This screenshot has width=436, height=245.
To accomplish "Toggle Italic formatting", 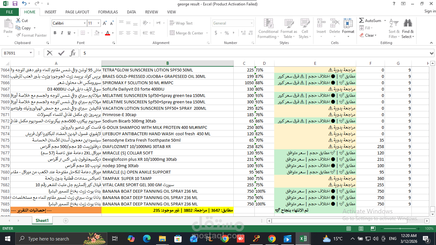I will pos(62,33).
